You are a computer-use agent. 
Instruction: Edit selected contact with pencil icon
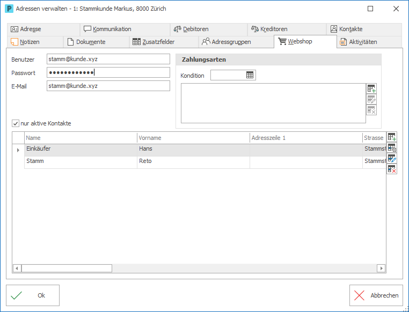[391, 158]
